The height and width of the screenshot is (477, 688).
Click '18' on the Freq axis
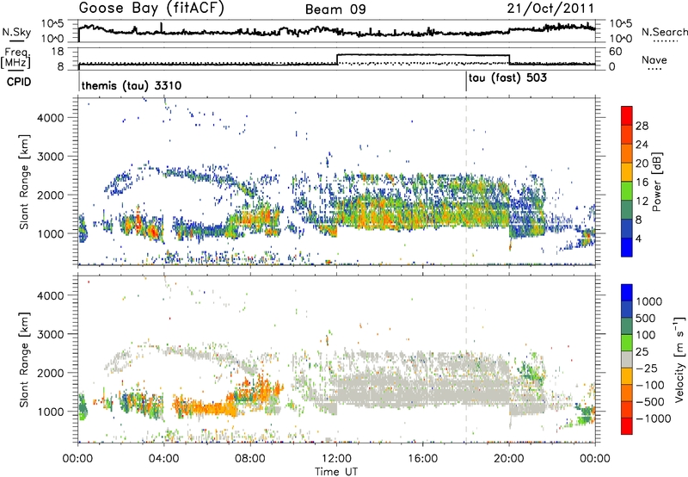[57, 52]
